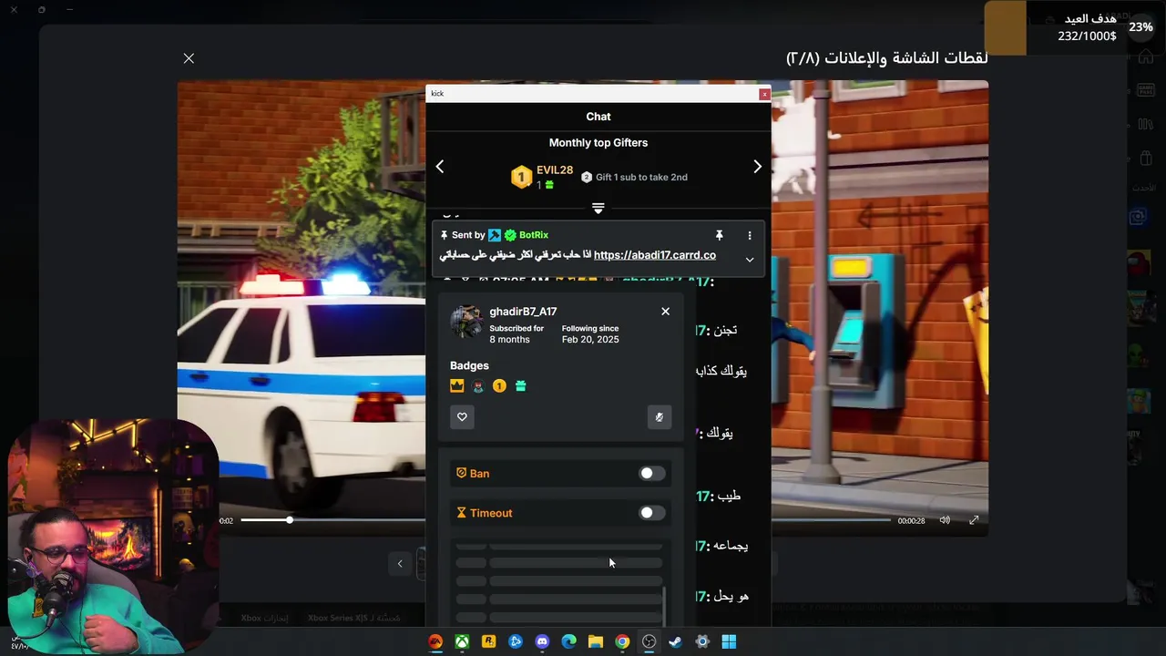Open Steam from taskbar
Screen dimensions: 1166x656
click(675, 641)
